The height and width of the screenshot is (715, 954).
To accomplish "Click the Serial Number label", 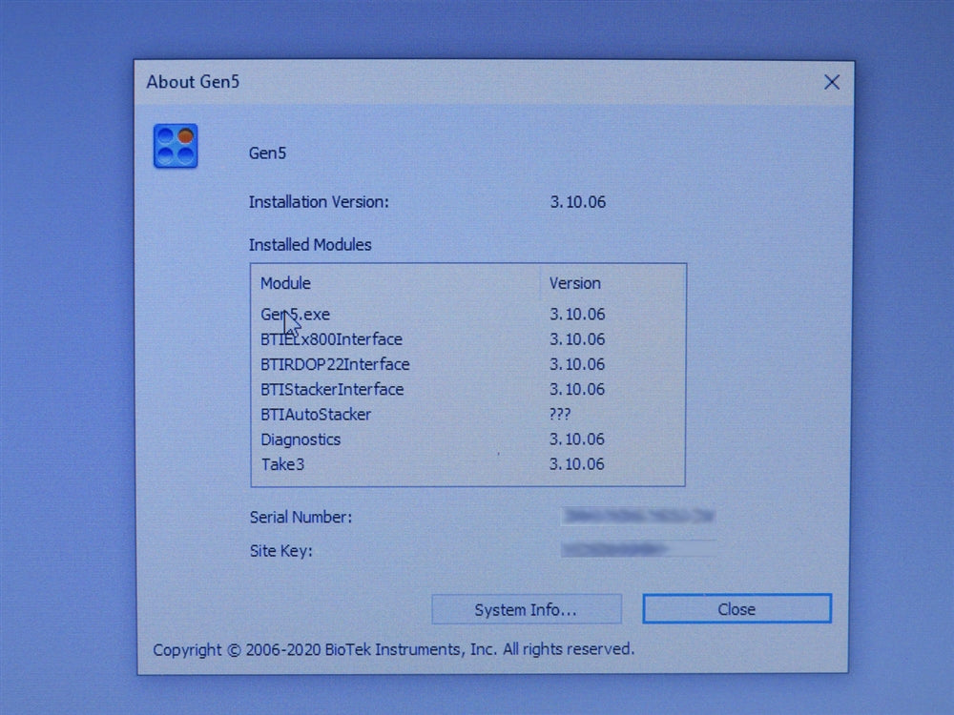I will 301,518.
